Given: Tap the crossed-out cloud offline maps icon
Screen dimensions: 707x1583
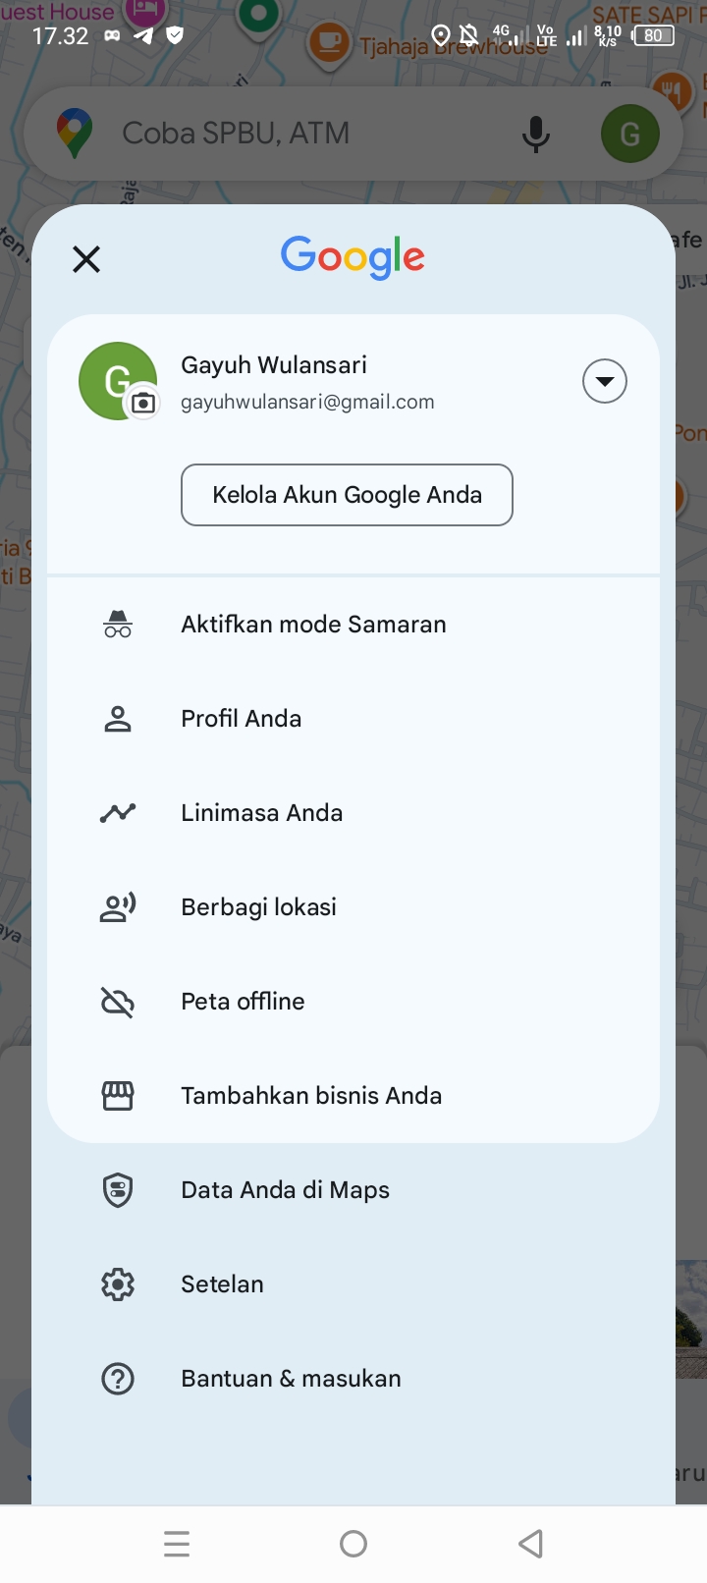Looking at the screenshot, I should [x=118, y=1002].
